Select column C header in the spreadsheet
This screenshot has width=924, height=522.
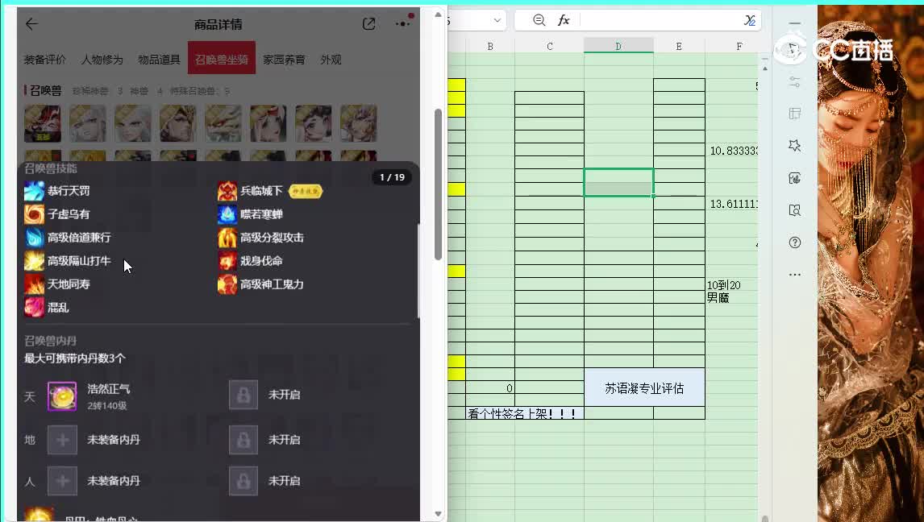(550, 46)
